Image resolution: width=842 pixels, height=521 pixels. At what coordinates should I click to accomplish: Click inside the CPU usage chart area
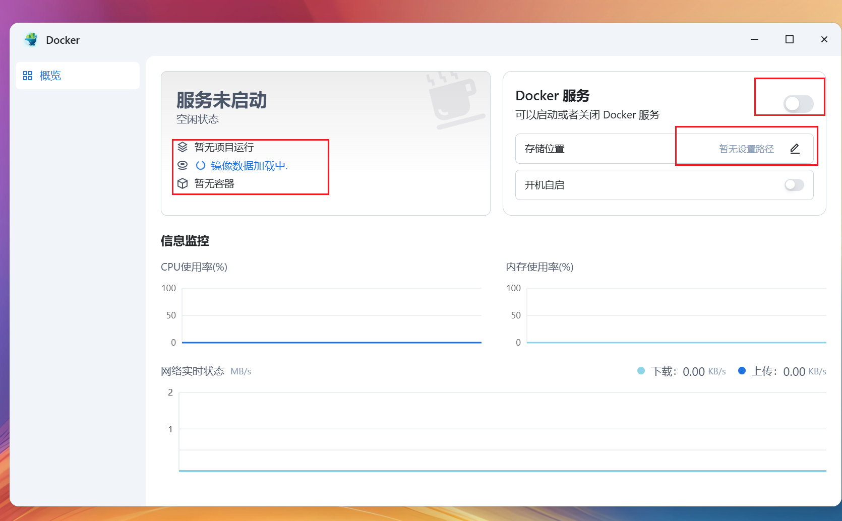click(x=332, y=315)
